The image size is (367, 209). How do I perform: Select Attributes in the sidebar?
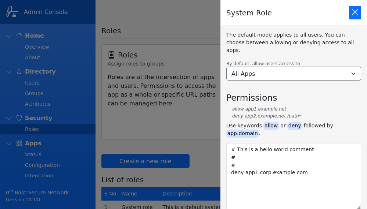pyautogui.click(x=37, y=104)
